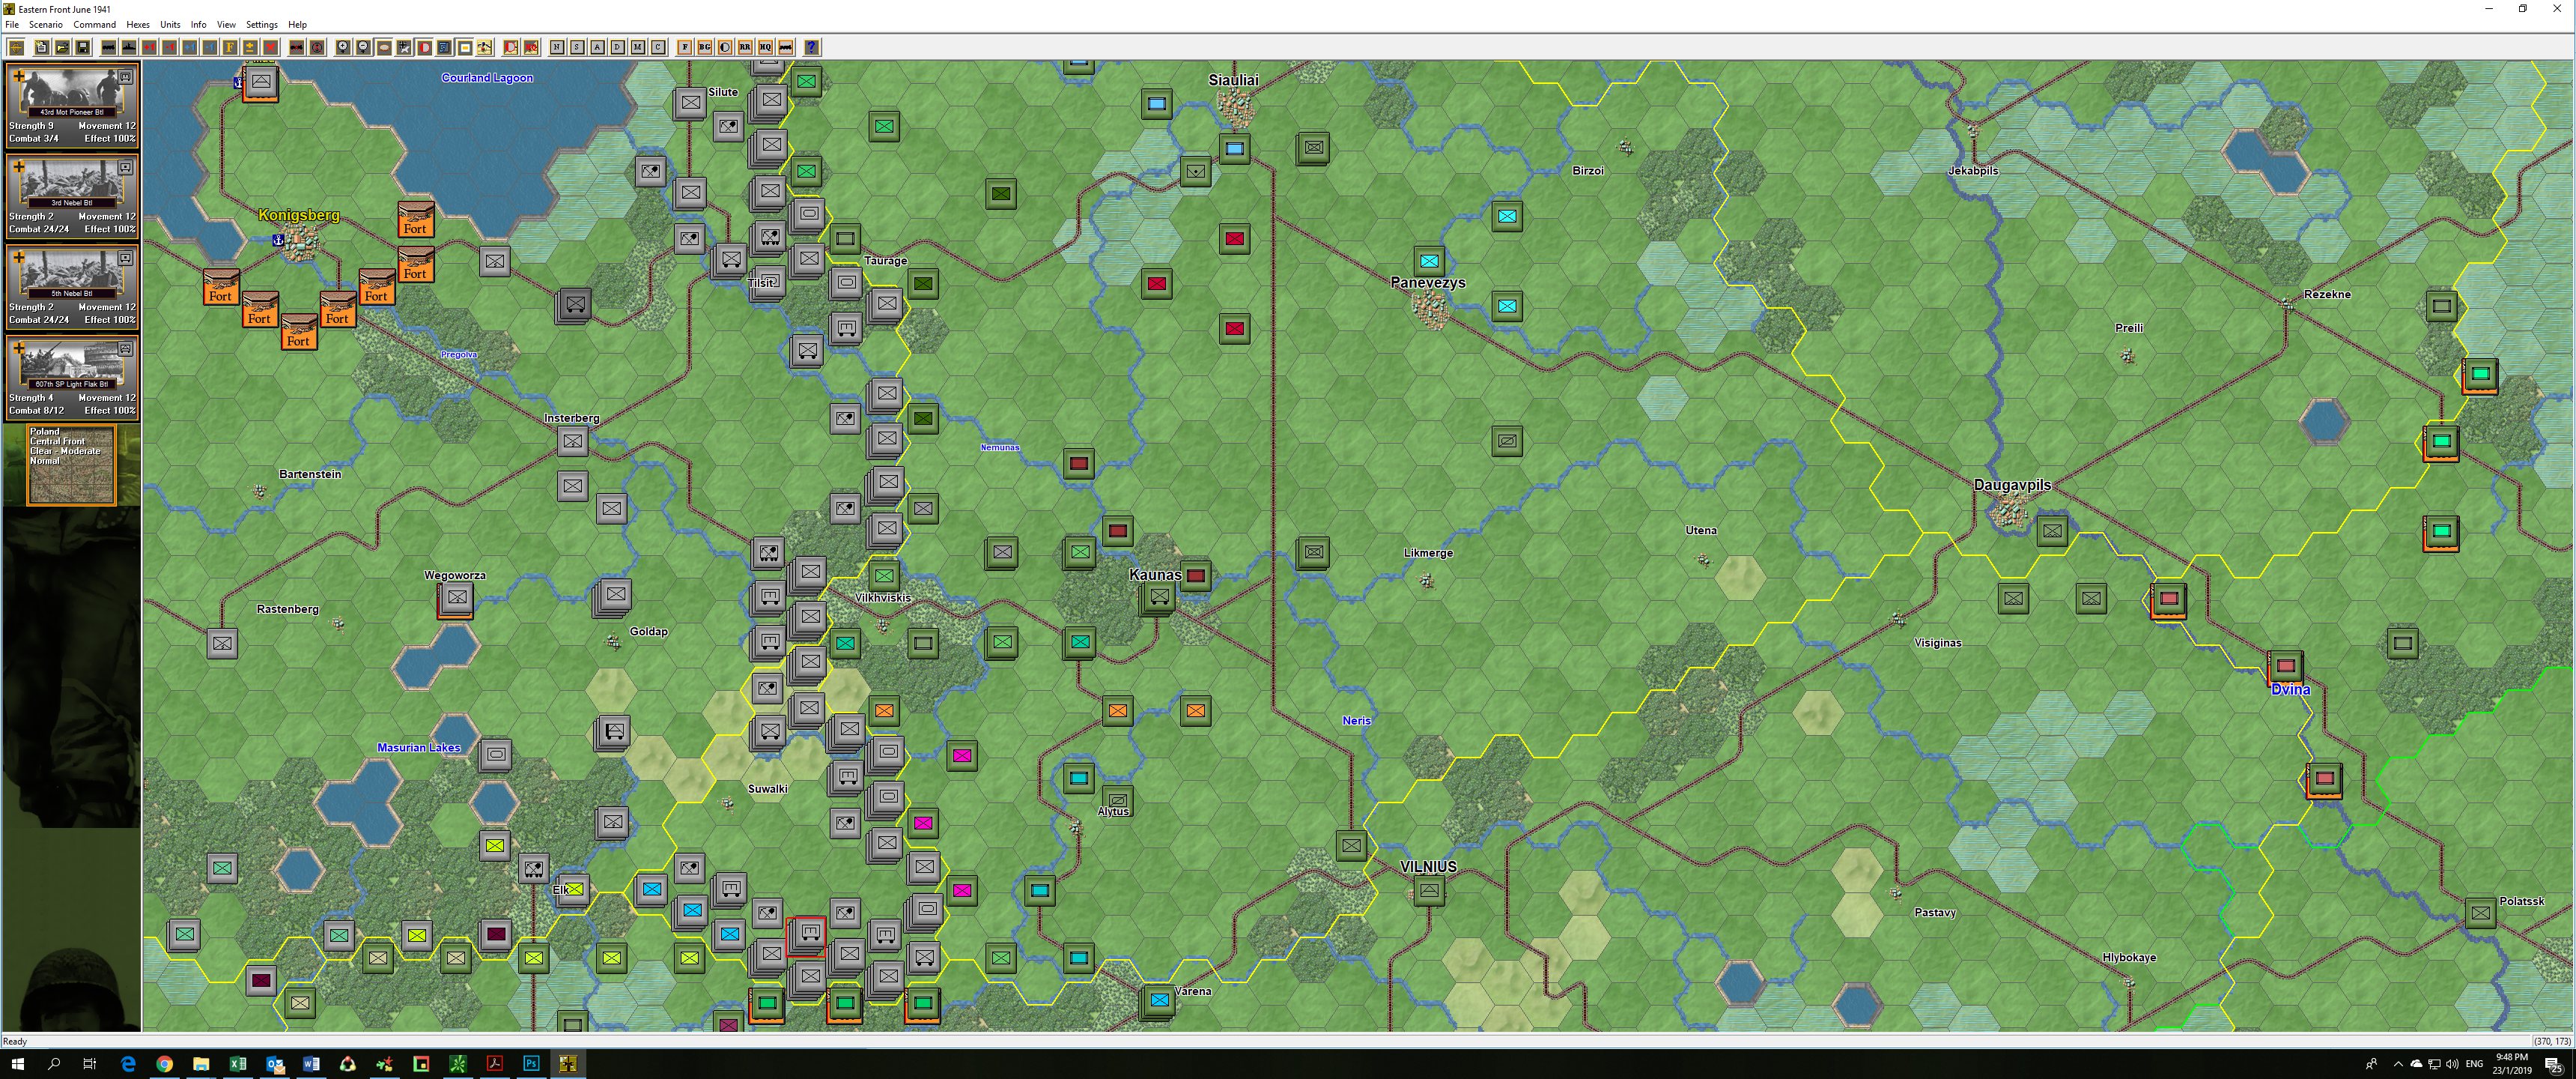The image size is (2576, 1079).
Task: Click the unit counter at Polatssk
Action: click(x=2479, y=913)
